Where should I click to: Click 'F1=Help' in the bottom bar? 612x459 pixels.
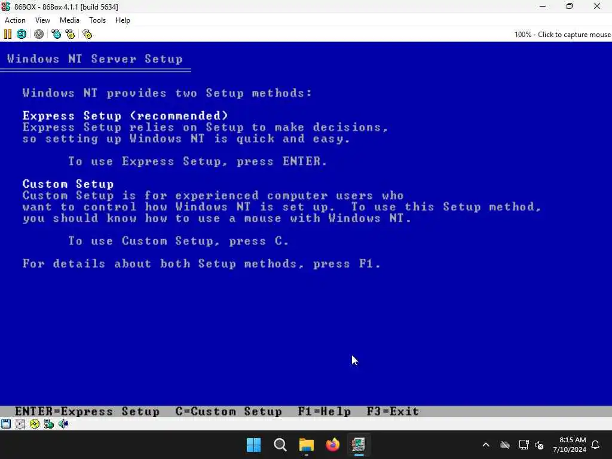click(x=325, y=411)
